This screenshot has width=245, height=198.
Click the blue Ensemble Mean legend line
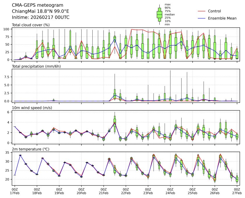202,18
